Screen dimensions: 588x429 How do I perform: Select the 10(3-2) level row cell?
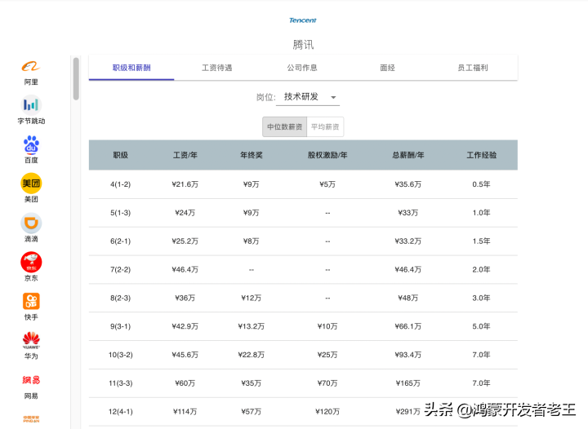[x=120, y=355]
